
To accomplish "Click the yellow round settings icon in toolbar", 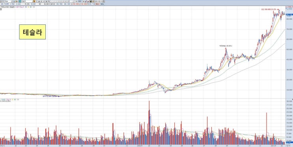I will (93, 1).
